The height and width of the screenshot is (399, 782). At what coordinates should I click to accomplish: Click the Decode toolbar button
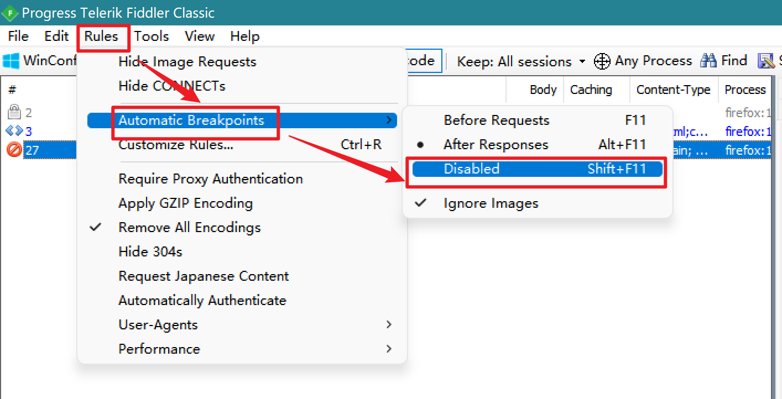pos(424,61)
